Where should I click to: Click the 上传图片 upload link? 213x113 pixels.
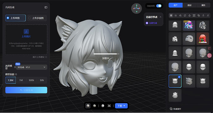[26, 36]
